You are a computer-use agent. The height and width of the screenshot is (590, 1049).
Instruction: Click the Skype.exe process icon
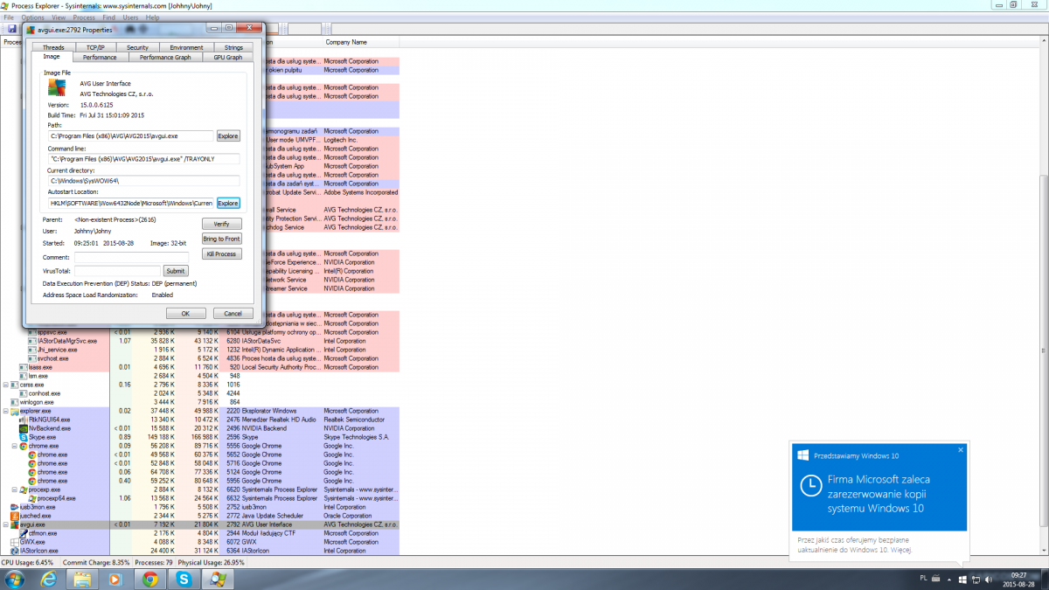[x=23, y=437]
